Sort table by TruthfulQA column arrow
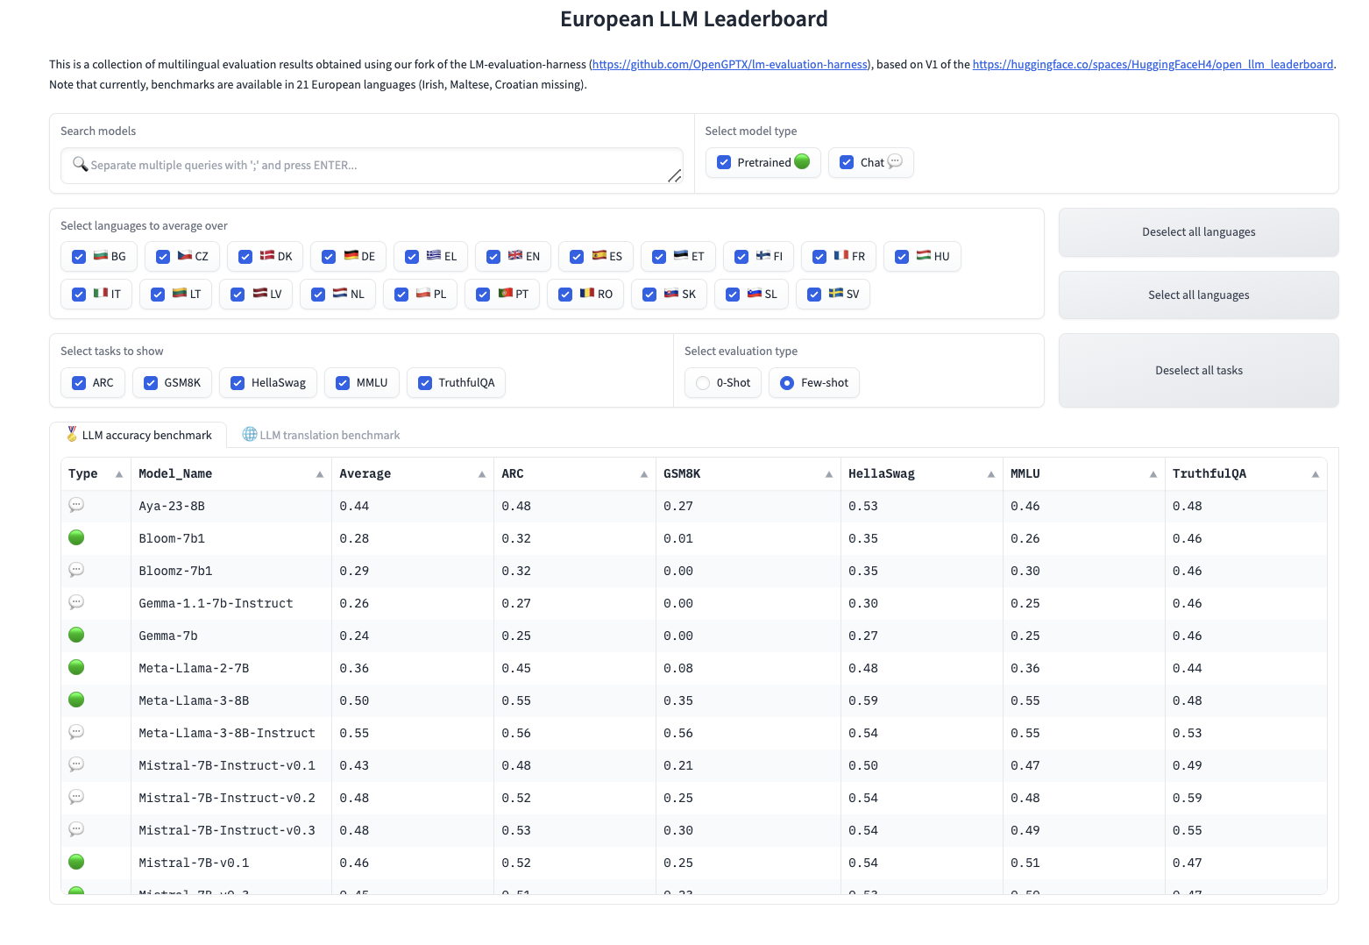Image resolution: width=1369 pixels, height=945 pixels. pyautogui.click(x=1316, y=474)
